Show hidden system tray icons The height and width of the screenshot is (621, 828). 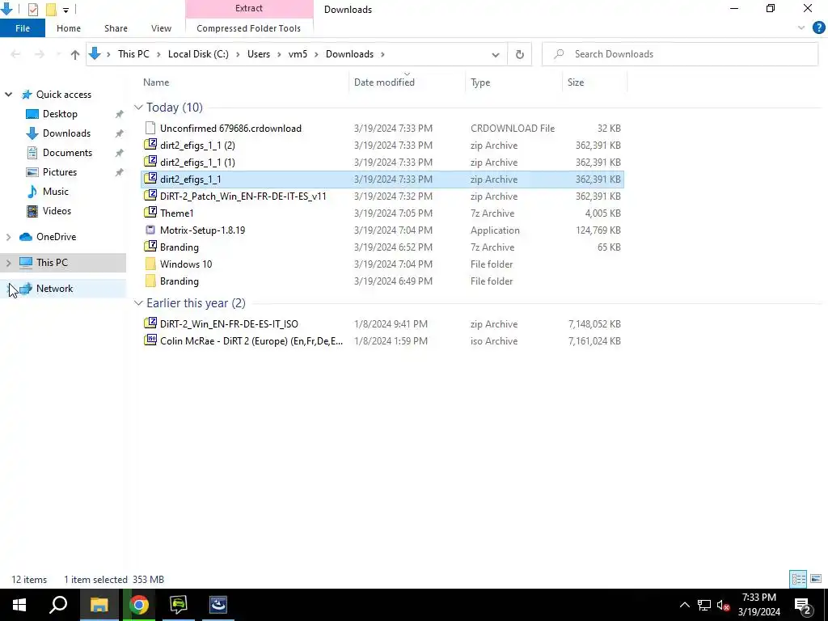684,605
